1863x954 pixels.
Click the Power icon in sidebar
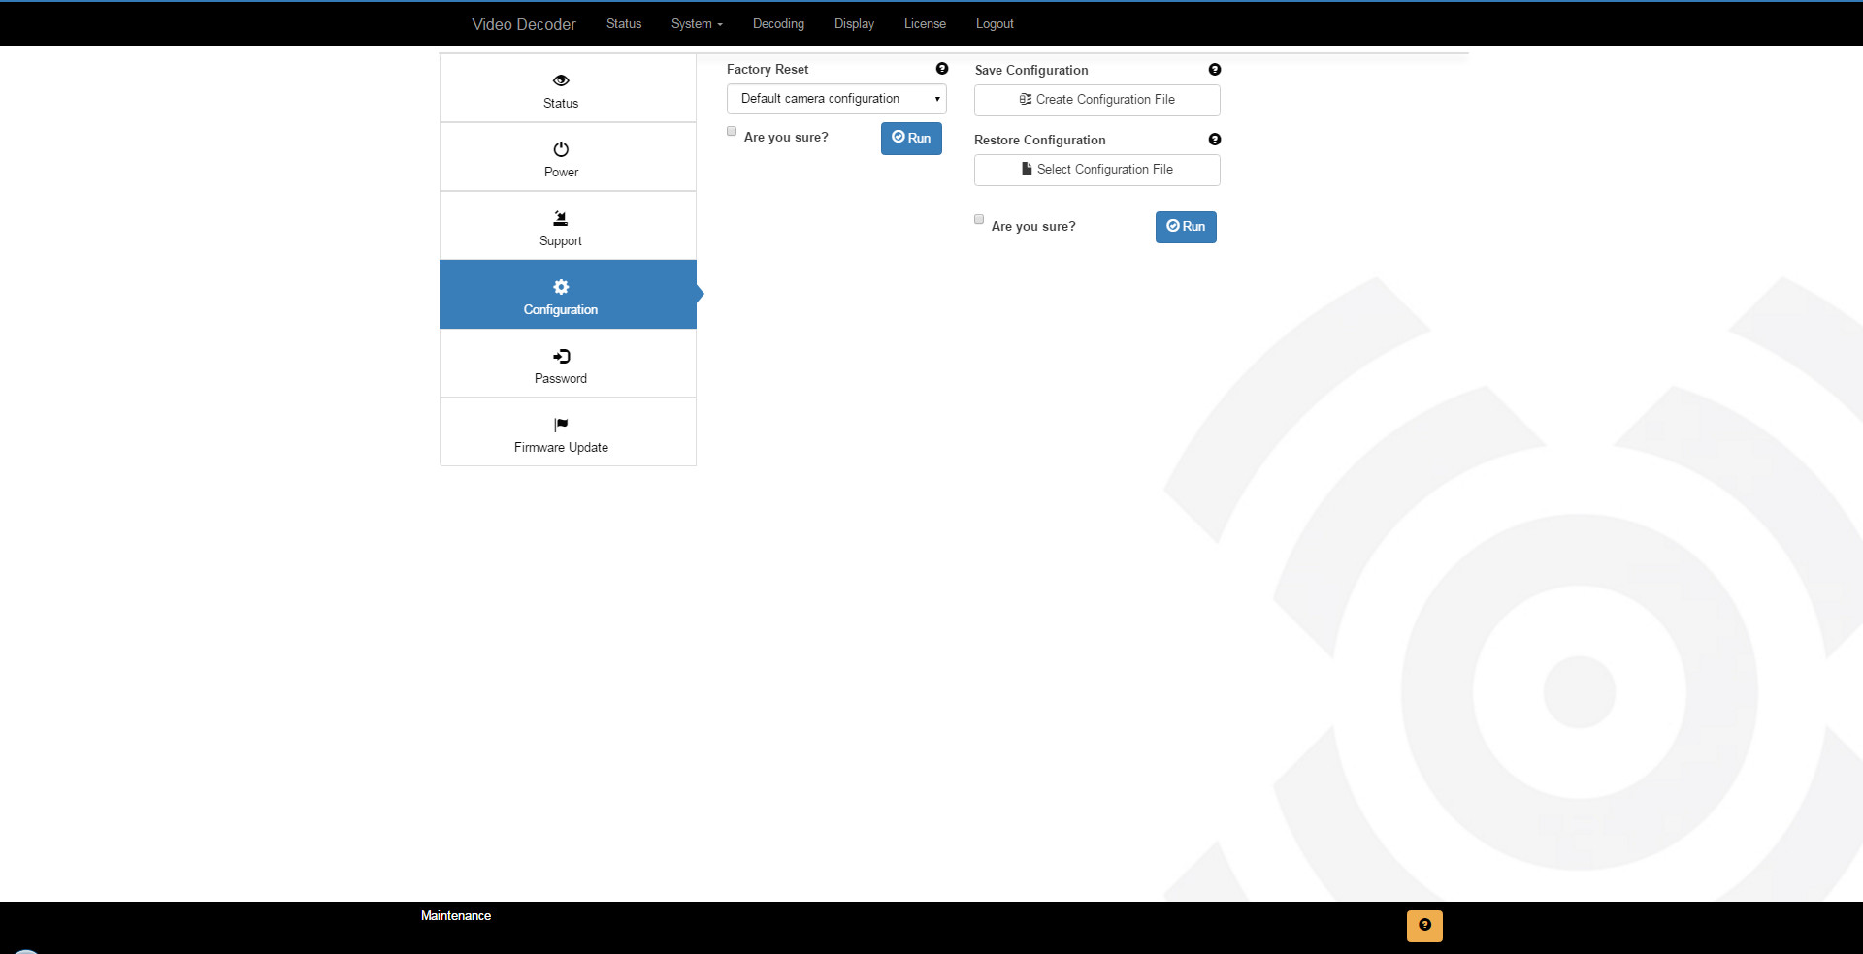(561, 149)
